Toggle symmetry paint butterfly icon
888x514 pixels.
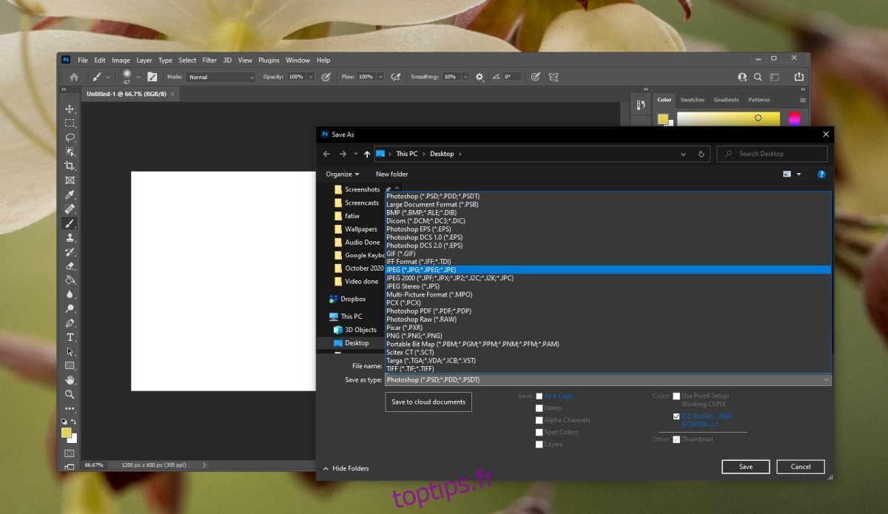[553, 77]
